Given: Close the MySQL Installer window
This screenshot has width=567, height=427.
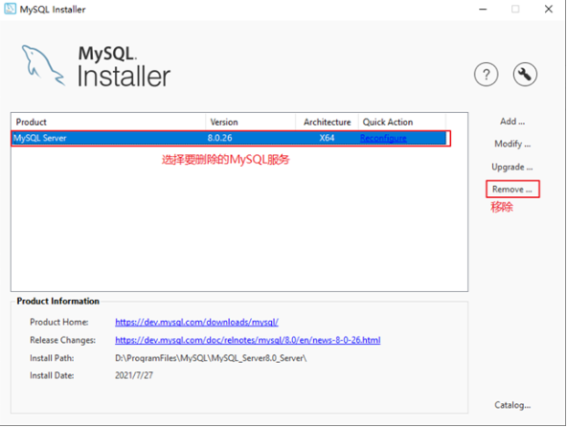Looking at the screenshot, I should pyautogui.click(x=548, y=9).
